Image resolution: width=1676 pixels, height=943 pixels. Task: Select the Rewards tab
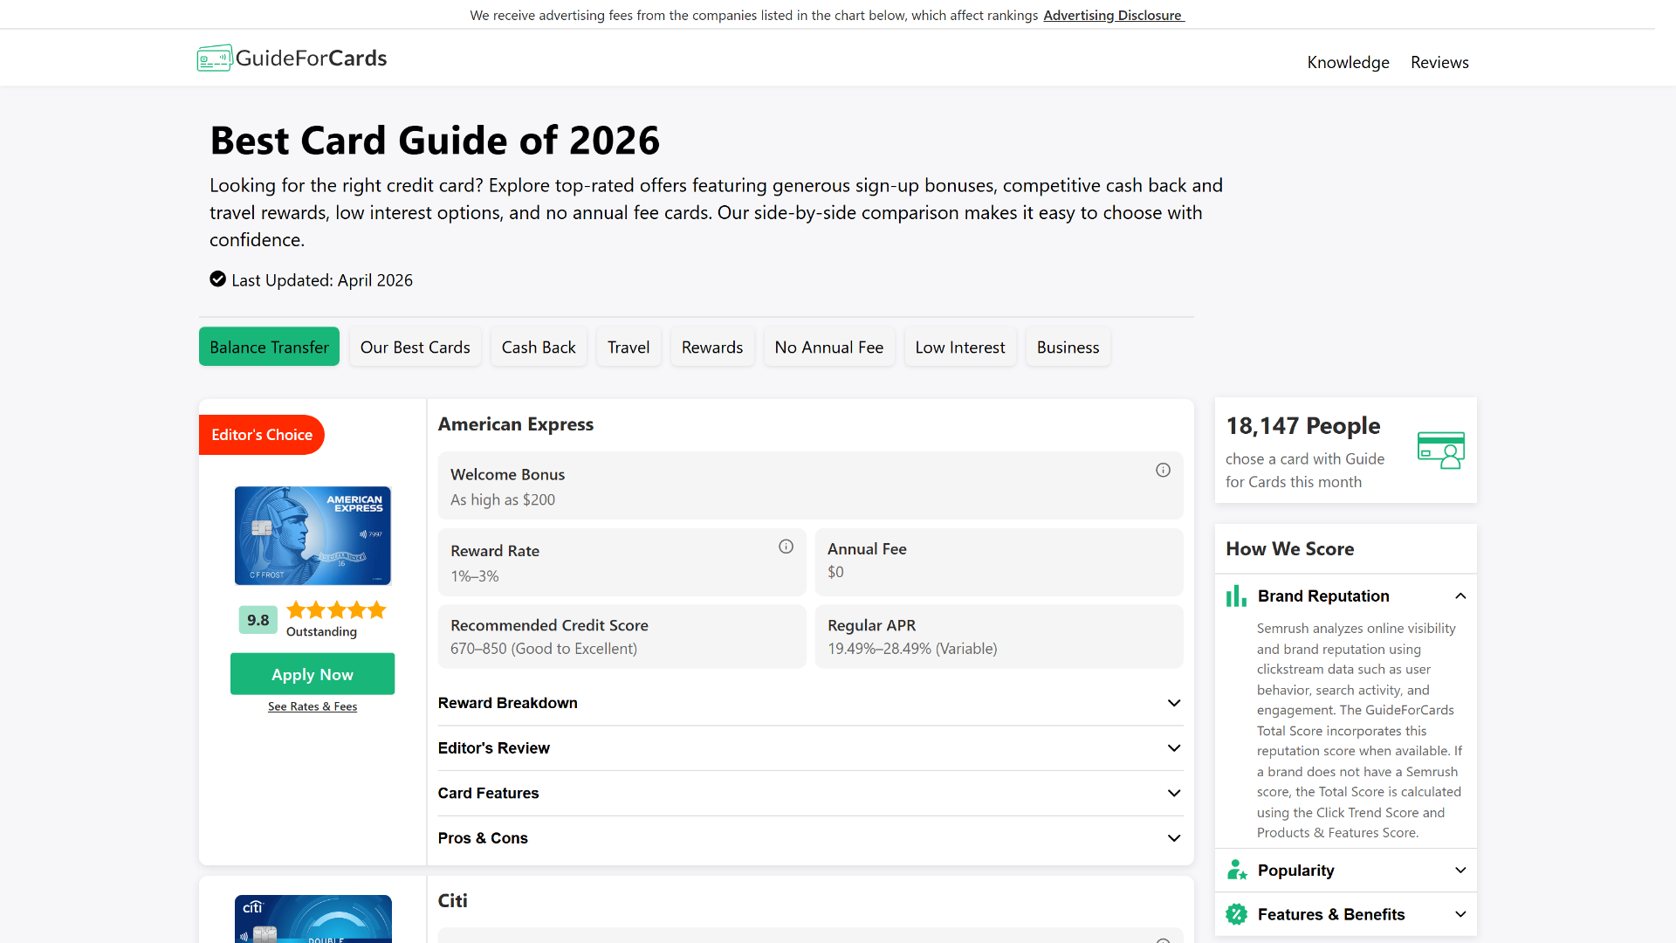712,348
